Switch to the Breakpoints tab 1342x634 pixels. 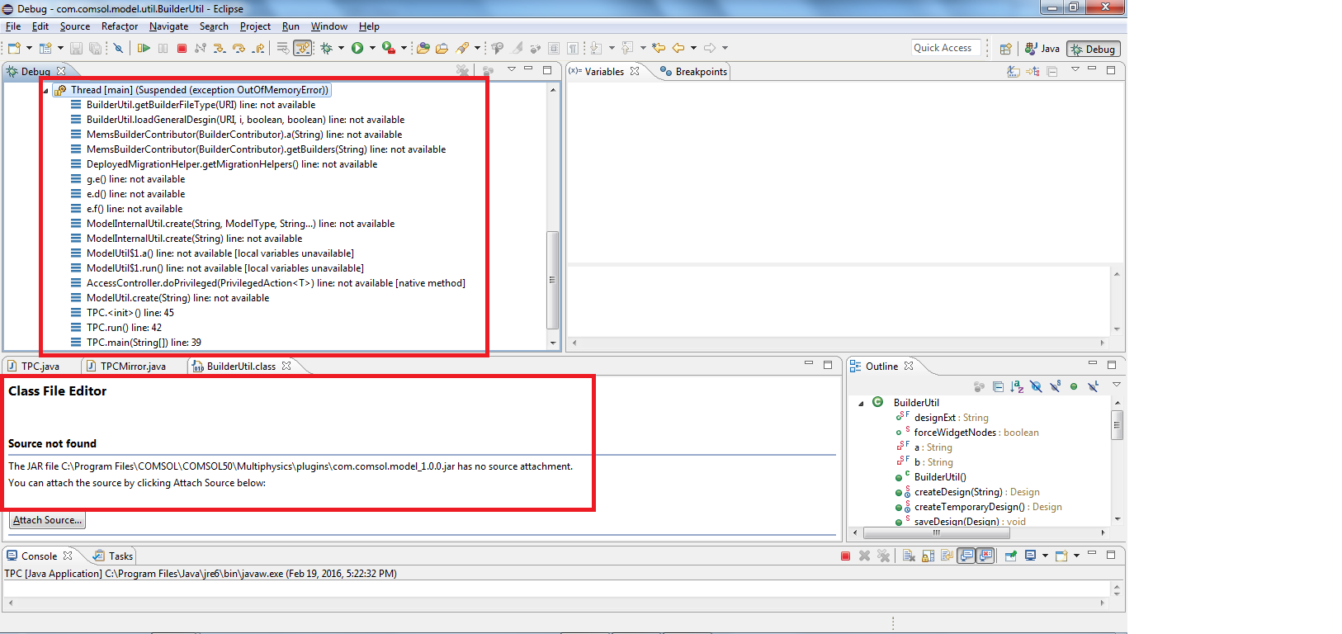693,72
